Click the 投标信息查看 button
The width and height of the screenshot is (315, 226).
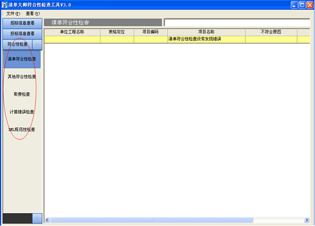(22, 34)
